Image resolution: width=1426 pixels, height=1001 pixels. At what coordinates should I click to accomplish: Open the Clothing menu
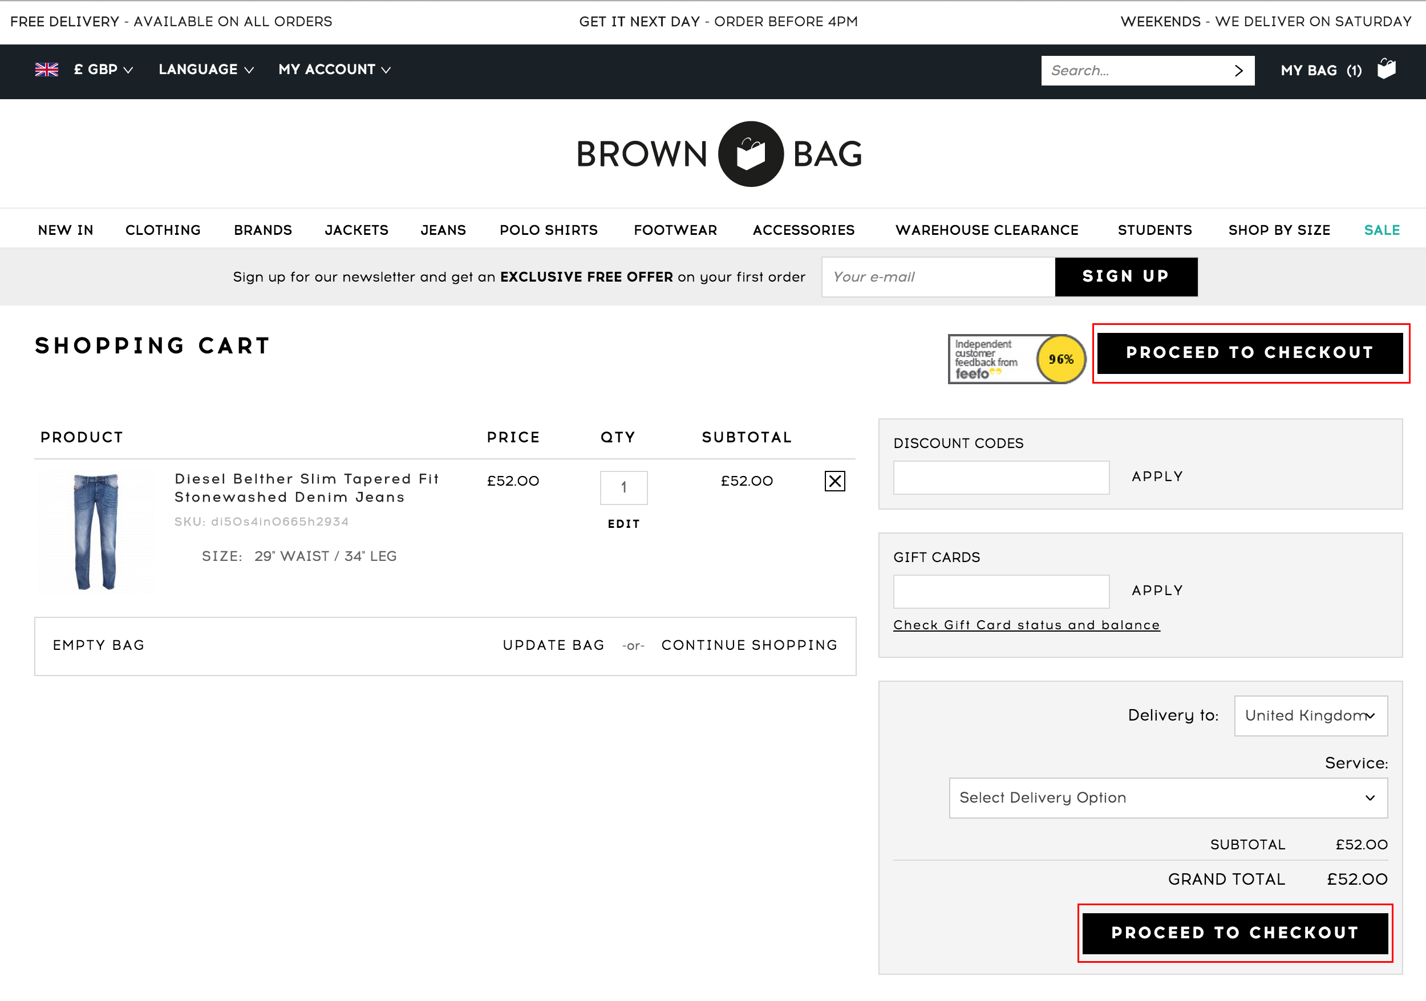(x=163, y=230)
